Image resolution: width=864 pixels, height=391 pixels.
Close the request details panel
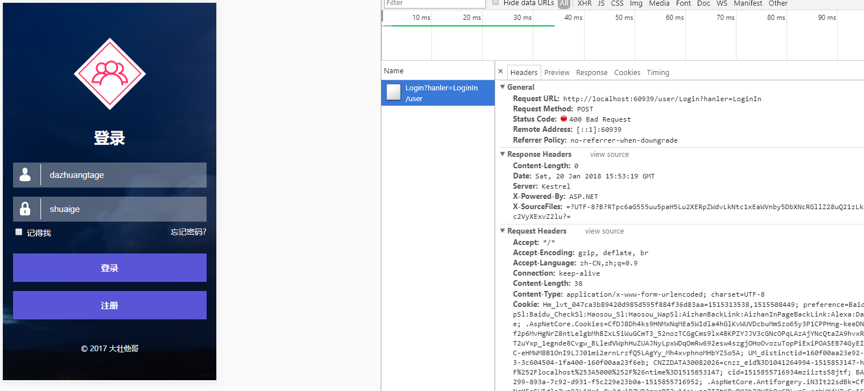pyautogui.click(x=500, y=72)
